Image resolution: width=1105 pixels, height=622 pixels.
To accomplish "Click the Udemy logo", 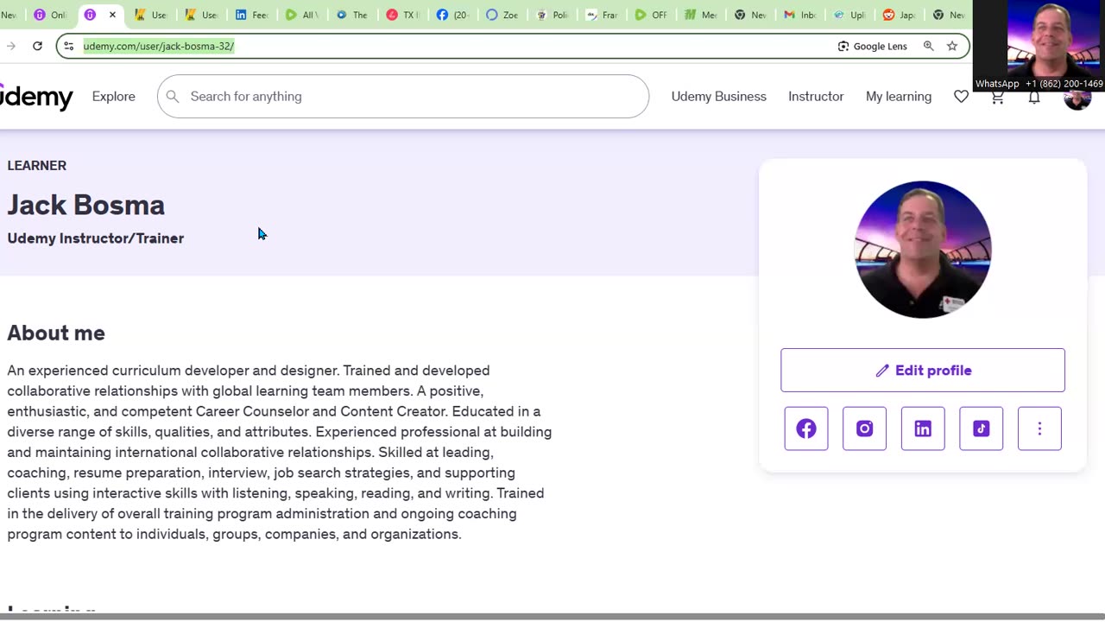I will click(x=36, y=97).
